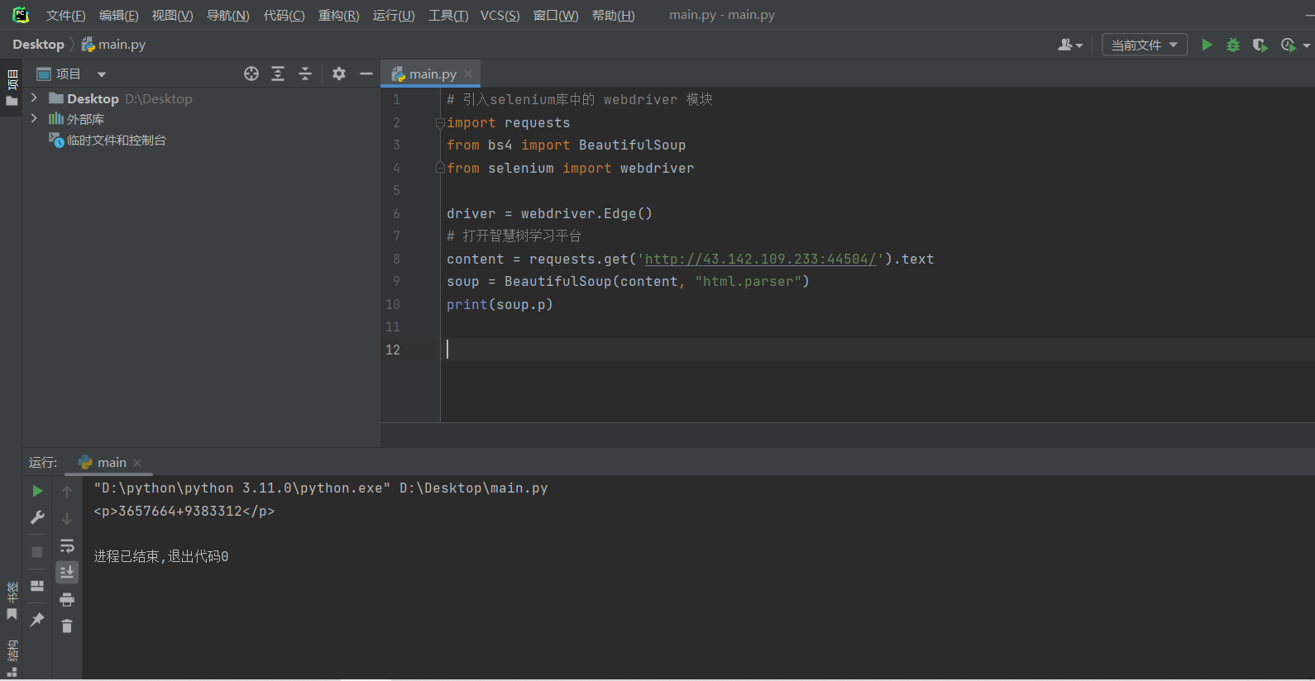Toggle the 项目 tool window on the left stripe
The image size is (1315, 681).
[12, 88]
